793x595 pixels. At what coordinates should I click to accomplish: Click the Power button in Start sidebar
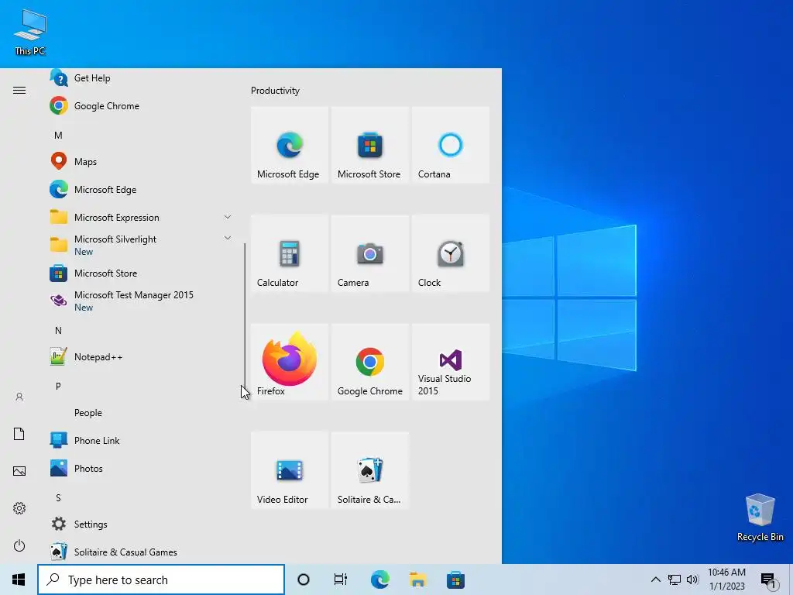[19, 545]
